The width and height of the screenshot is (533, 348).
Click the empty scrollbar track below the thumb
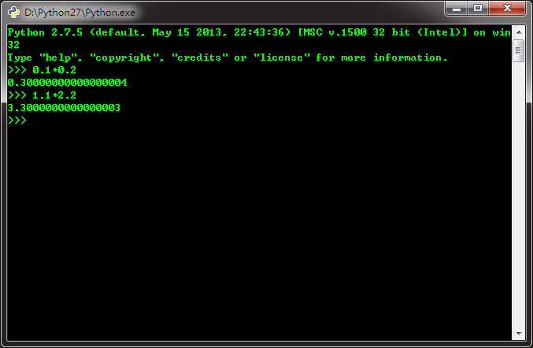pyautogui.click(x=519, y=194)
